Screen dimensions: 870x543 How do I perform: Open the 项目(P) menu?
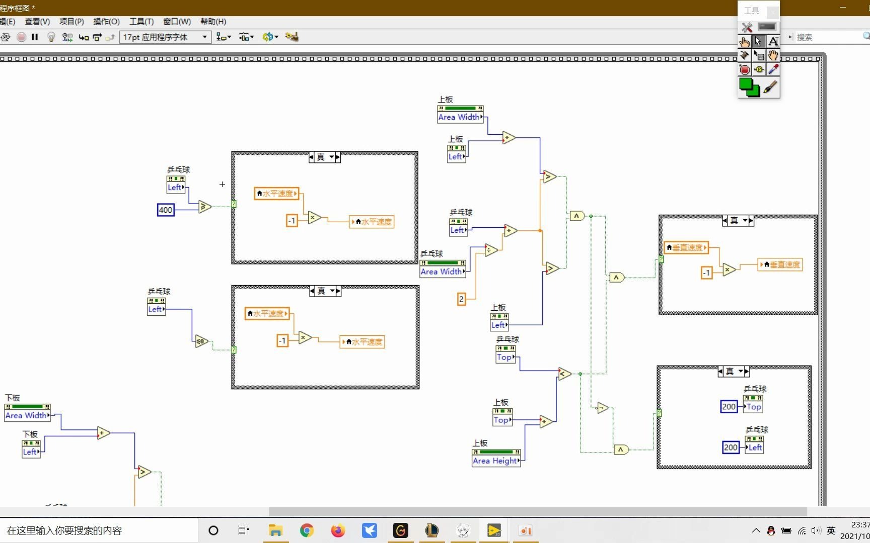click(x=71, y=22)
